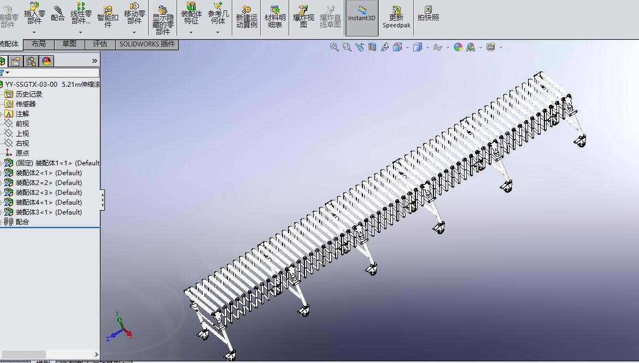Screen dimensions: 639x363
Task: Click the Exploded View (爆炸视图) tool
Action: click(303, 16)
